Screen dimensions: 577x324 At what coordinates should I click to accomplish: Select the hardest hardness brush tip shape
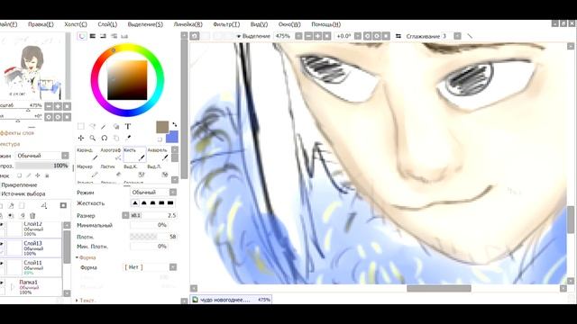tap(170, 202)
